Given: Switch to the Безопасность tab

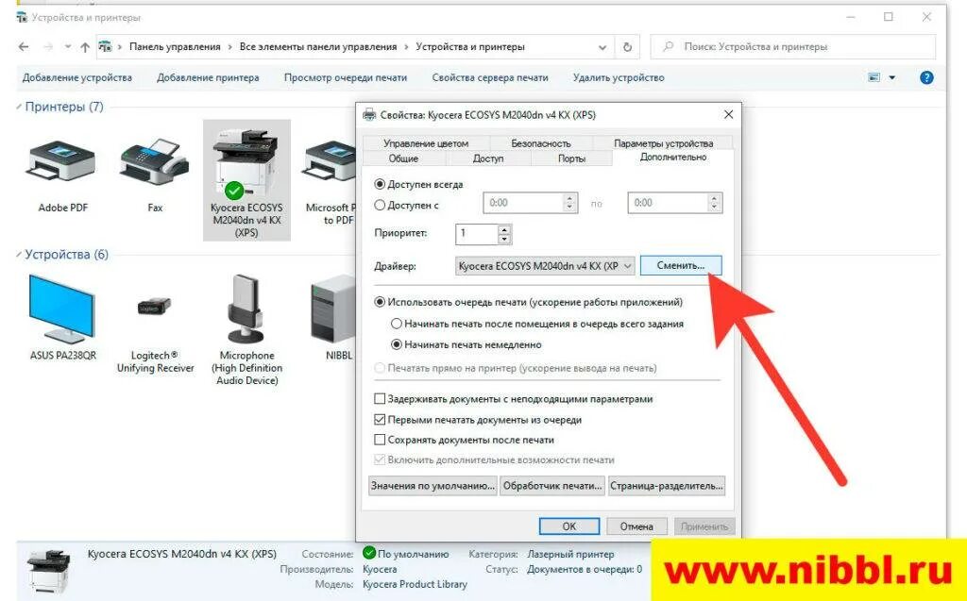Looking at the screenshot, I should point(541,143).
